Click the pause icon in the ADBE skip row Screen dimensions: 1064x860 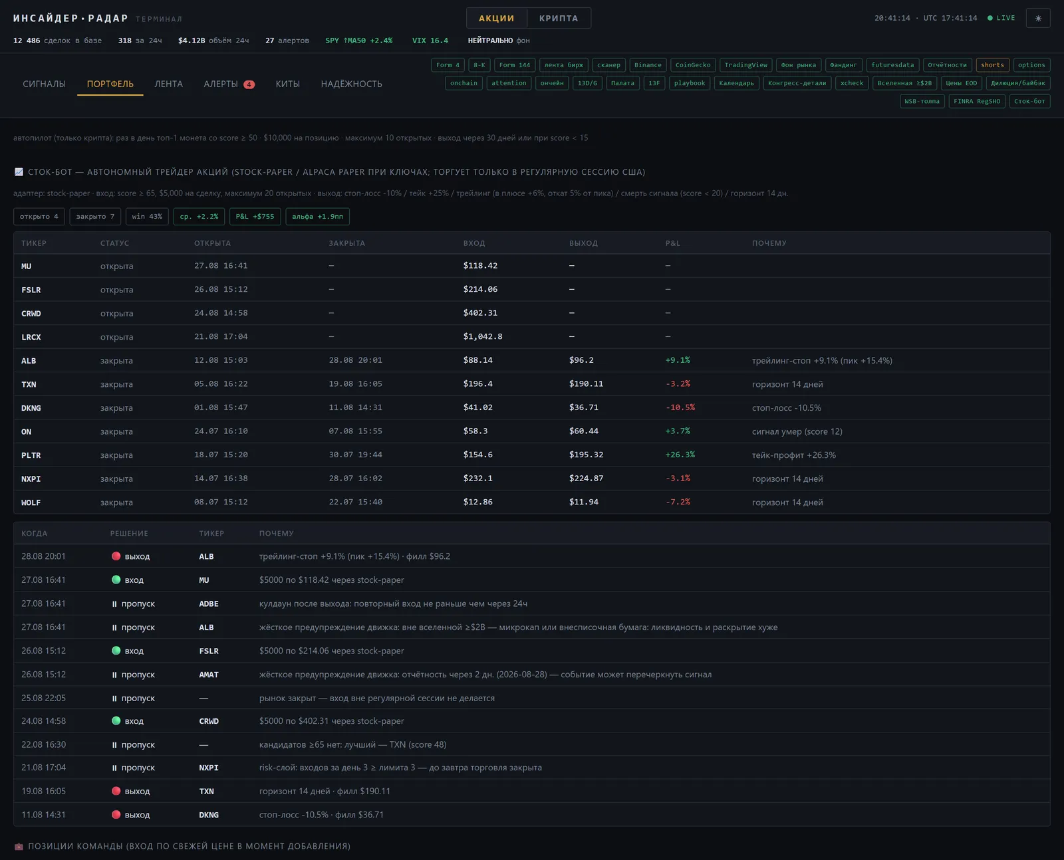(114, 604)
